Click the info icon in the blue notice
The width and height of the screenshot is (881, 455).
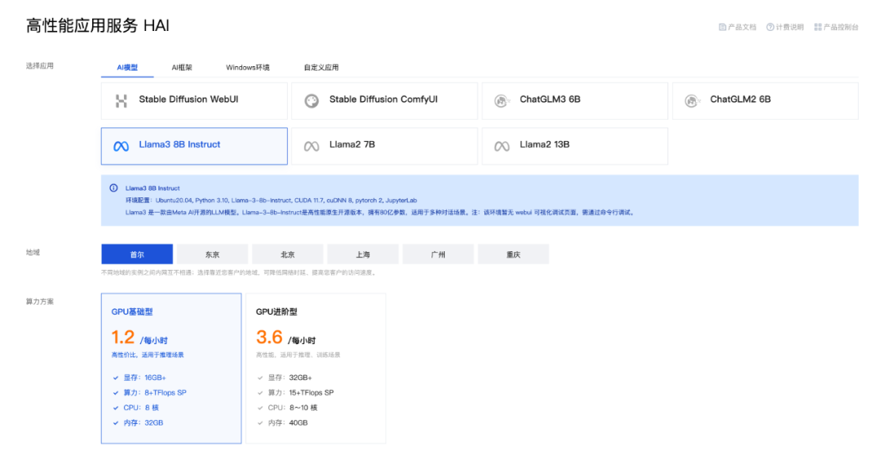coord(113,188)
